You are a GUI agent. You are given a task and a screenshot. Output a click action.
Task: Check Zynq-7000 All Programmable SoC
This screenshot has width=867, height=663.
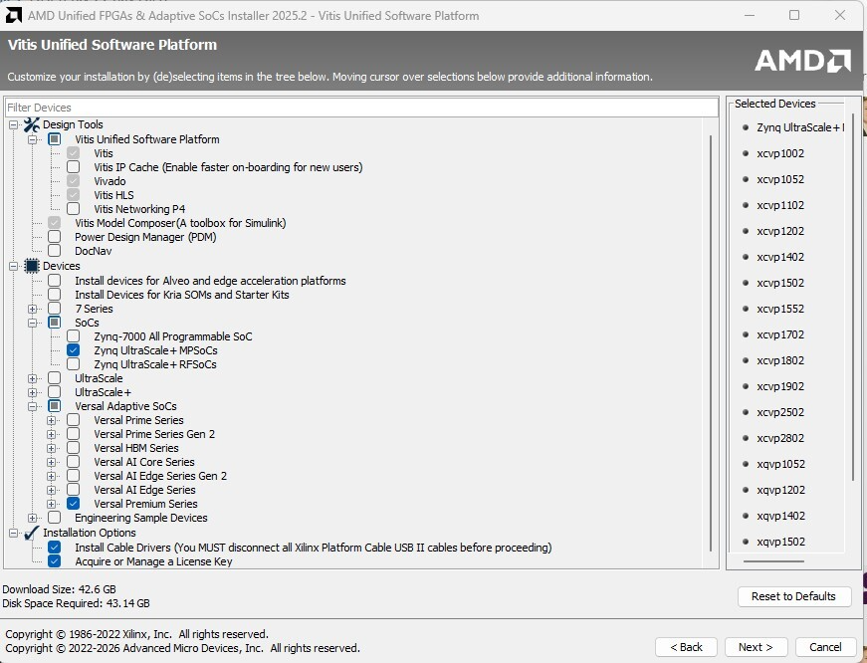(x=73, y=336)
